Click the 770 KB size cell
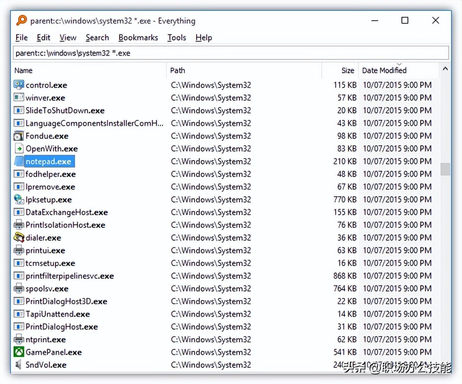462x384 pixels. 345,200
